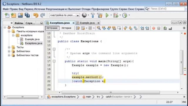Image resolution: width=188 pixels, height=106 pixels.
Task: Click the New File toolbar icon
Action: point(7,15)
